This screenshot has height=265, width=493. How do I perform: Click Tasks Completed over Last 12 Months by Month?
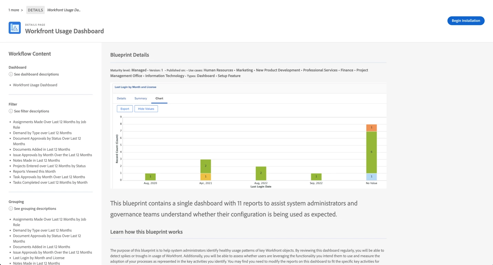click(50, 182)
